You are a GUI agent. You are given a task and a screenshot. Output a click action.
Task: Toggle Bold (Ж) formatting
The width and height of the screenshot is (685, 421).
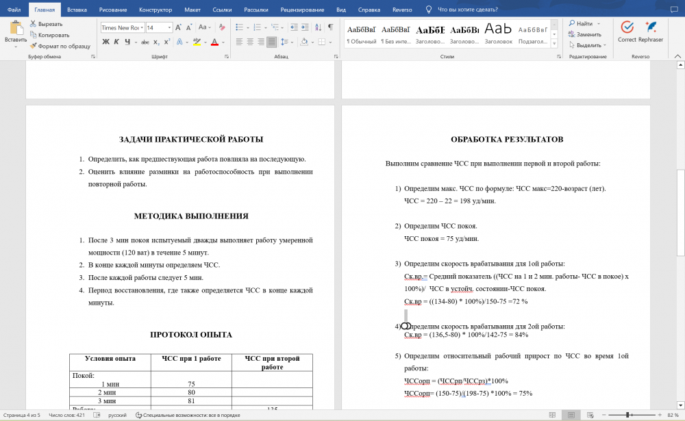click(105, 42)
